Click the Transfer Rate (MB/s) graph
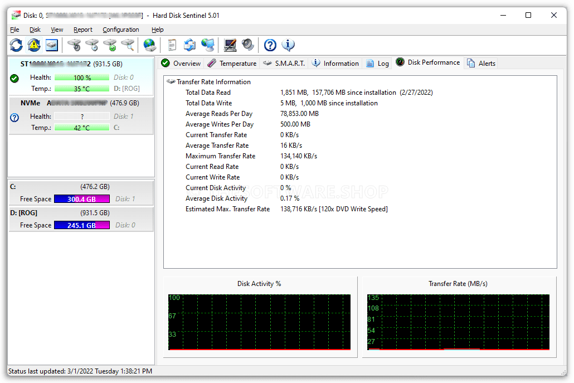This screenshot has height=383, width=574. (x=458, y=322)
